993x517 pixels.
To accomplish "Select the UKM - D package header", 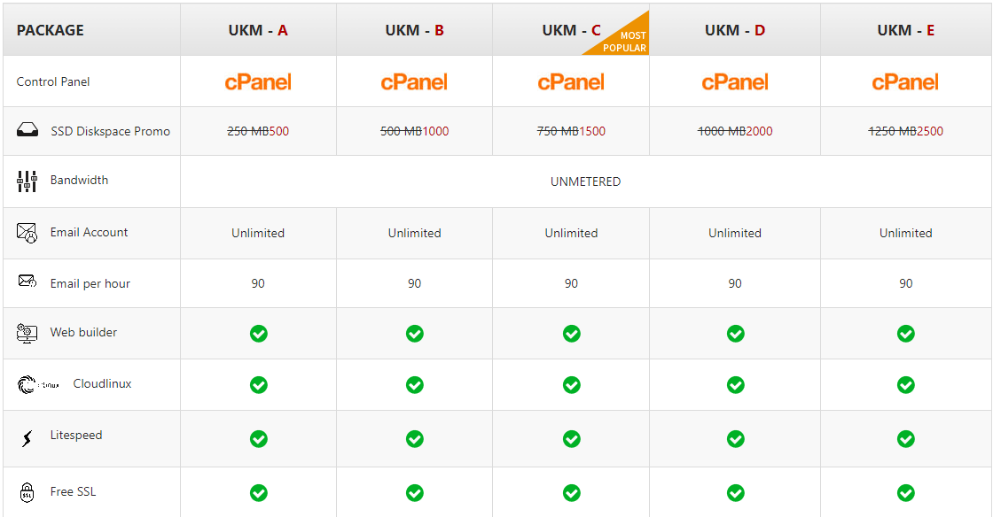I will (x=735, y=30).
